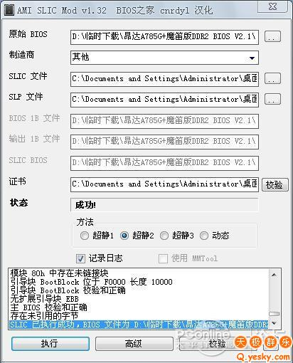The height and width of the screenshot is (363, 293).
Task: Toggle the 记录日志 checkbox
Action: tap(80, 258)
